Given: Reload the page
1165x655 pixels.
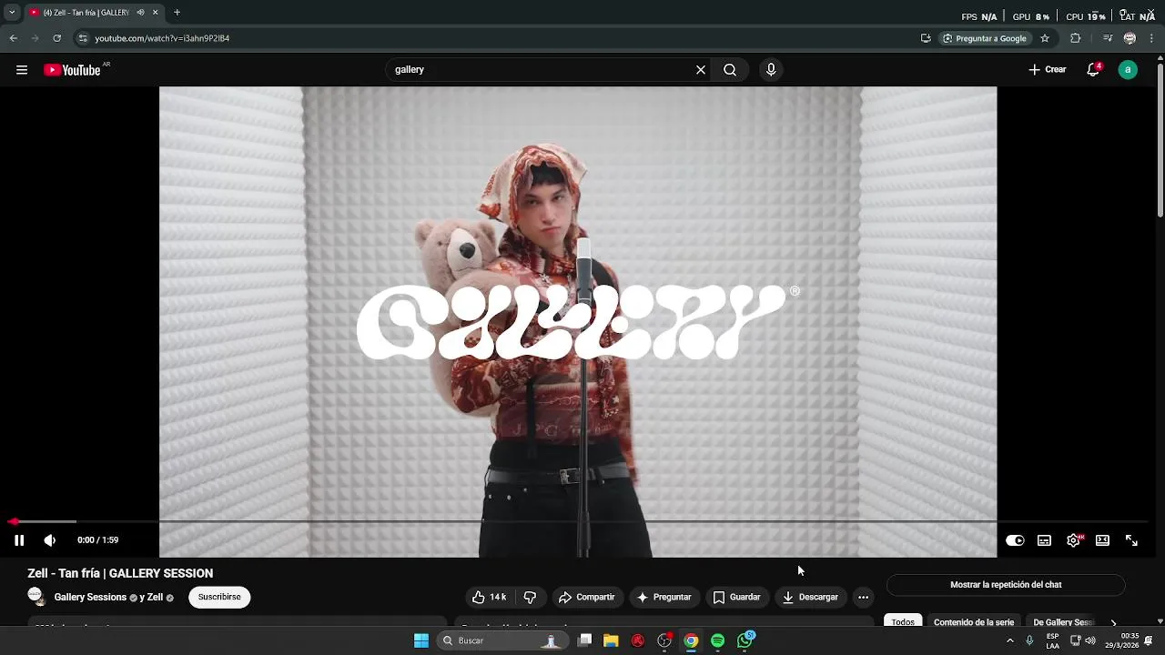Looking at the screenshot, I should click(56, 38).
